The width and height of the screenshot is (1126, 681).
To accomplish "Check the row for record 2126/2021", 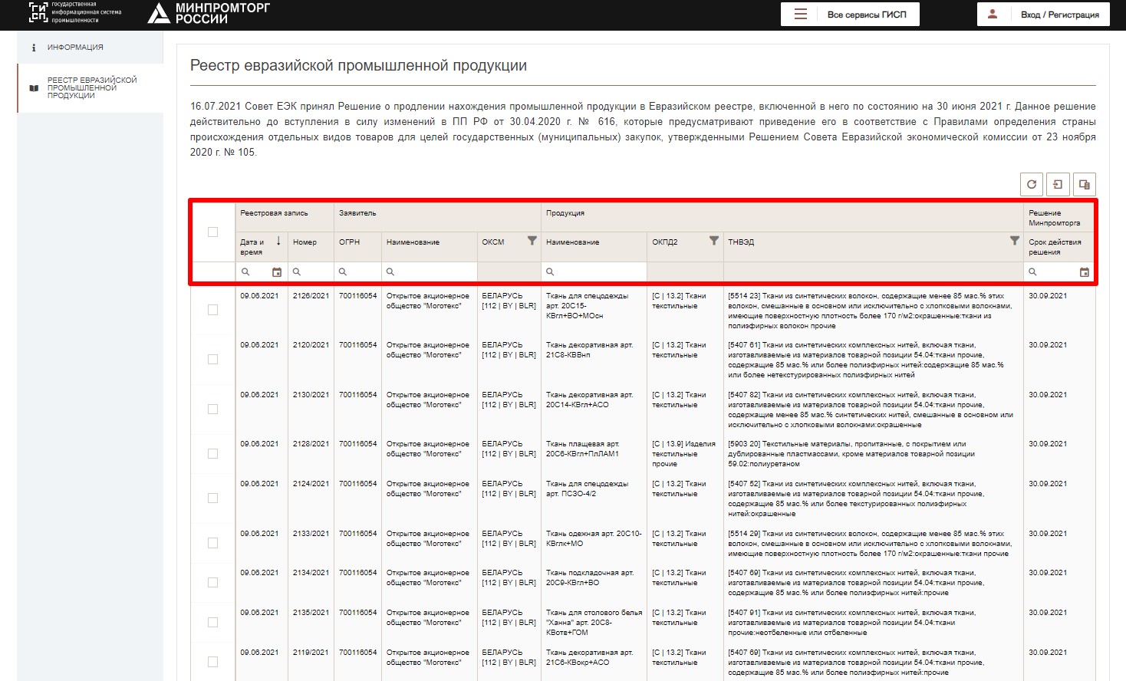I will click(213, 310).
